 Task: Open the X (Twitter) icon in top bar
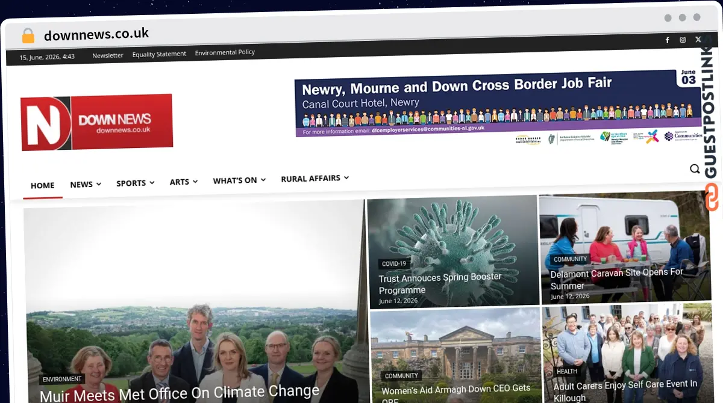(698, 39)
